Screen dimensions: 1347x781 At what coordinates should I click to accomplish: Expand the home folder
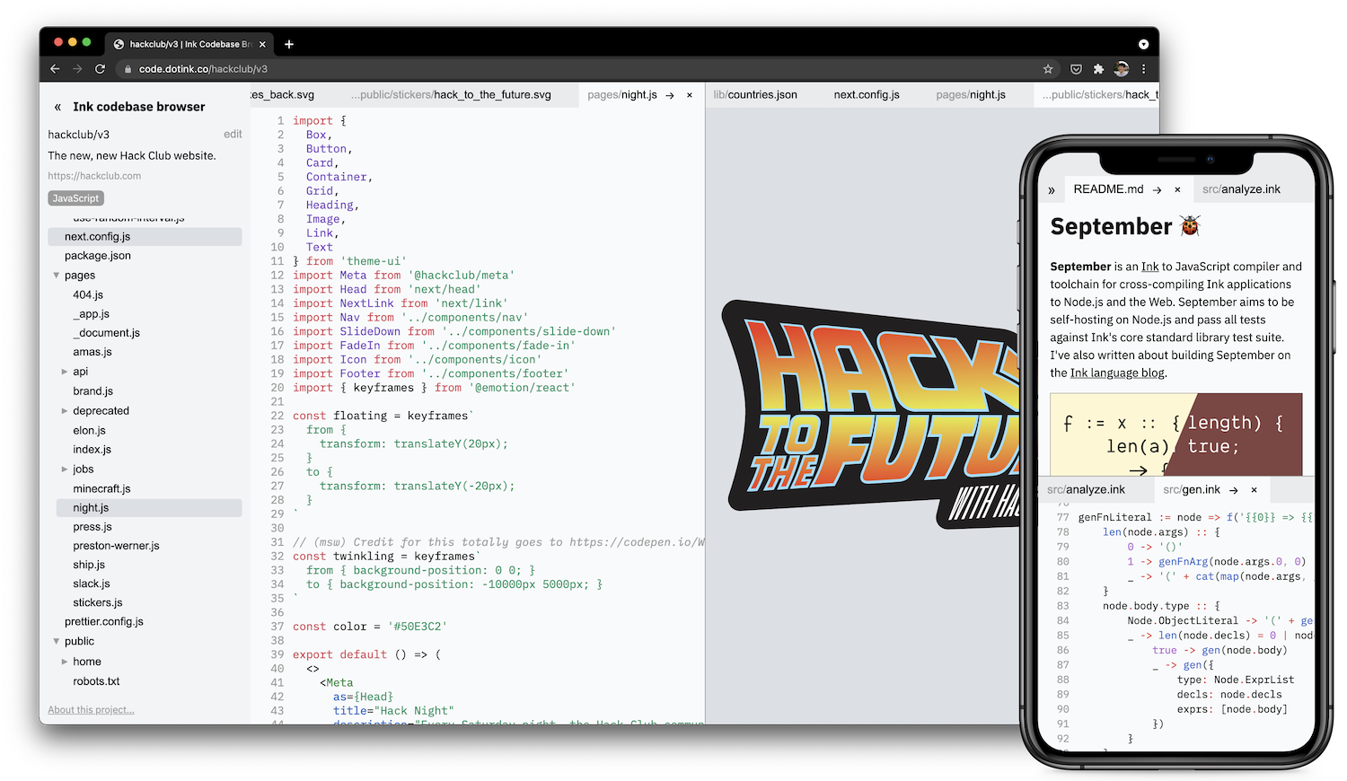[65, 662]
